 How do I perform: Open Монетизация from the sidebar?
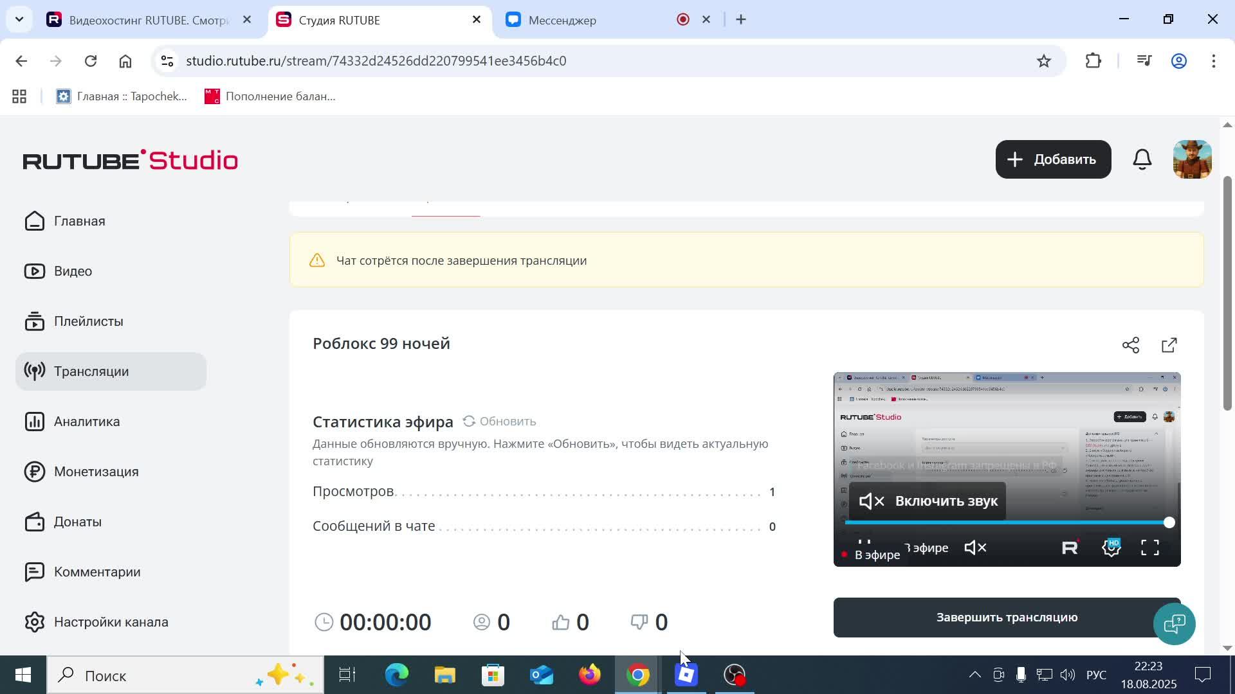(95, 471)
